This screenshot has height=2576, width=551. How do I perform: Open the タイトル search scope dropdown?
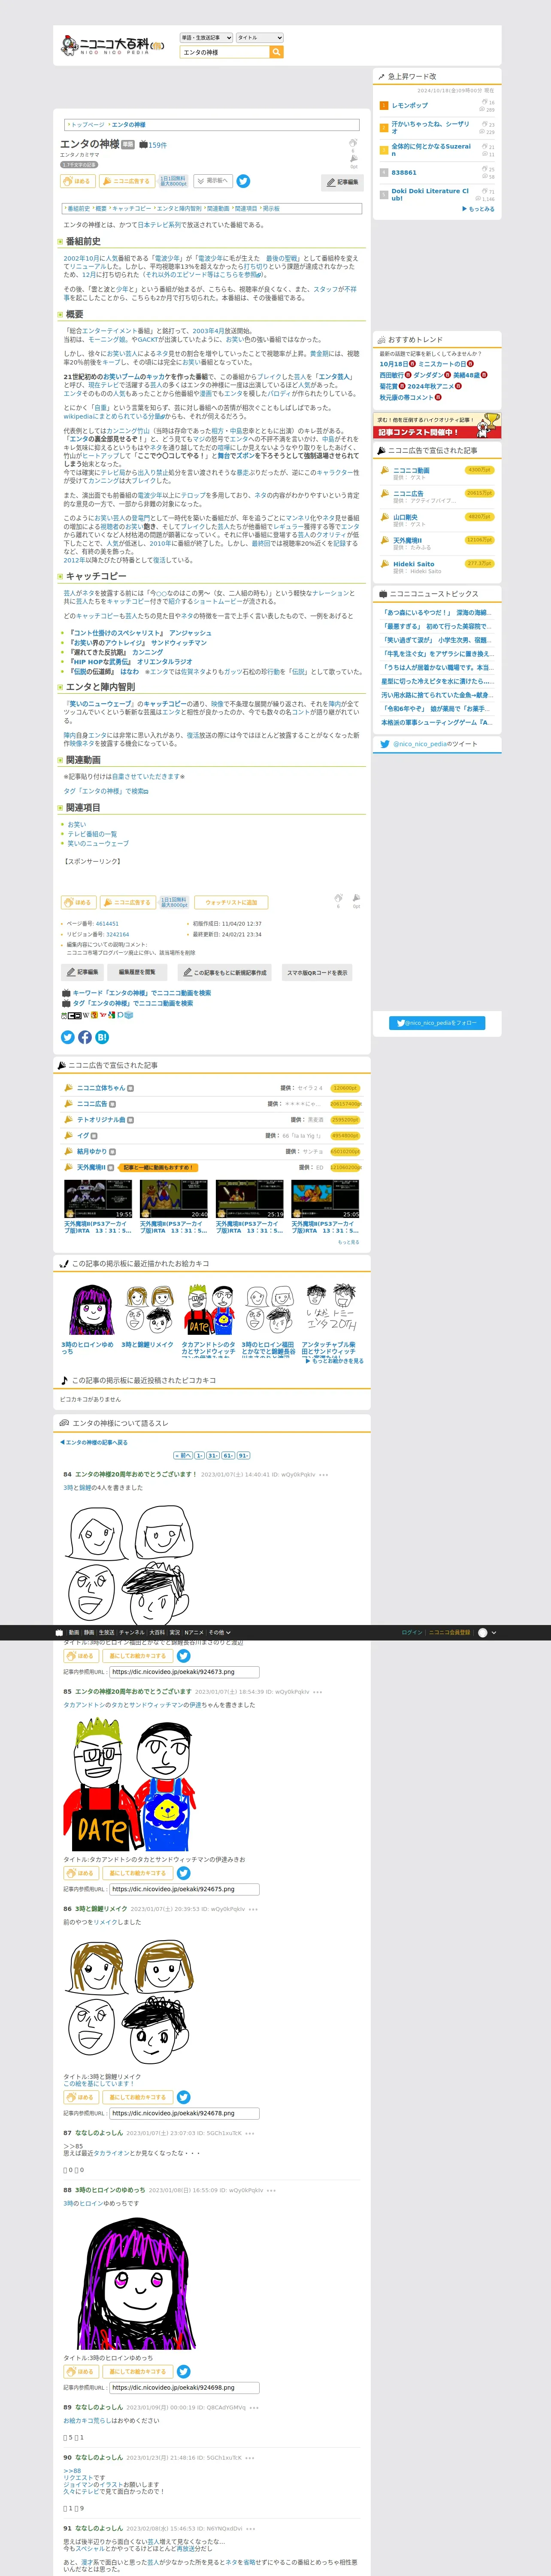click(x=260, y=38)
